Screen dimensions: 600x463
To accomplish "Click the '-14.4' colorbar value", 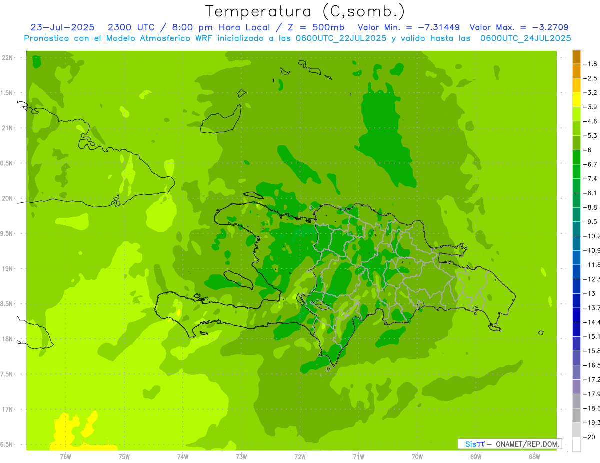I will click(x=593, y=322).
